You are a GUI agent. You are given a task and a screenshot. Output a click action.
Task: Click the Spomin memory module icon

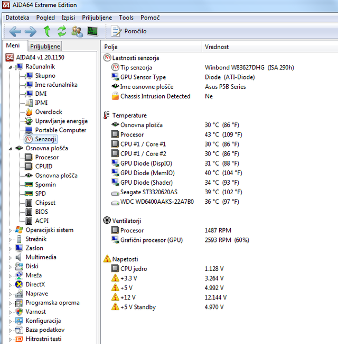tap(29, 184)
